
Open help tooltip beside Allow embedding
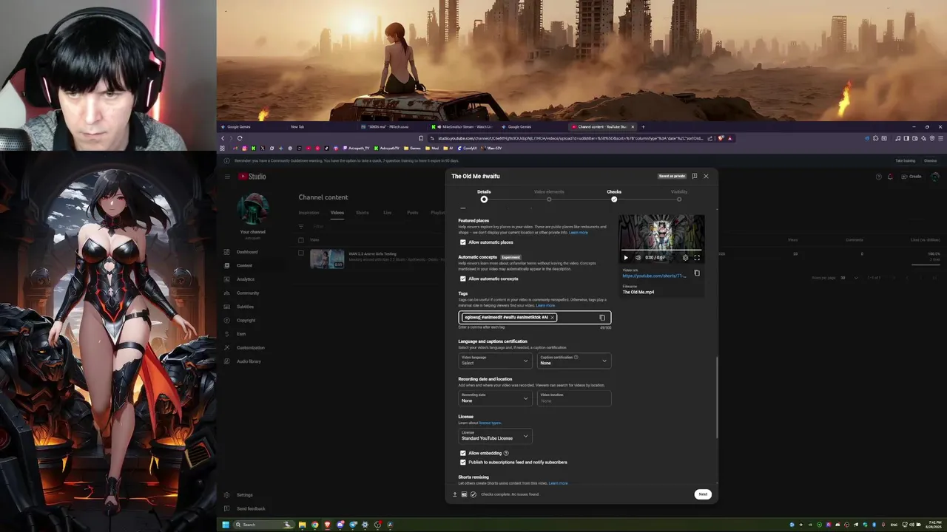coord(506,453)
